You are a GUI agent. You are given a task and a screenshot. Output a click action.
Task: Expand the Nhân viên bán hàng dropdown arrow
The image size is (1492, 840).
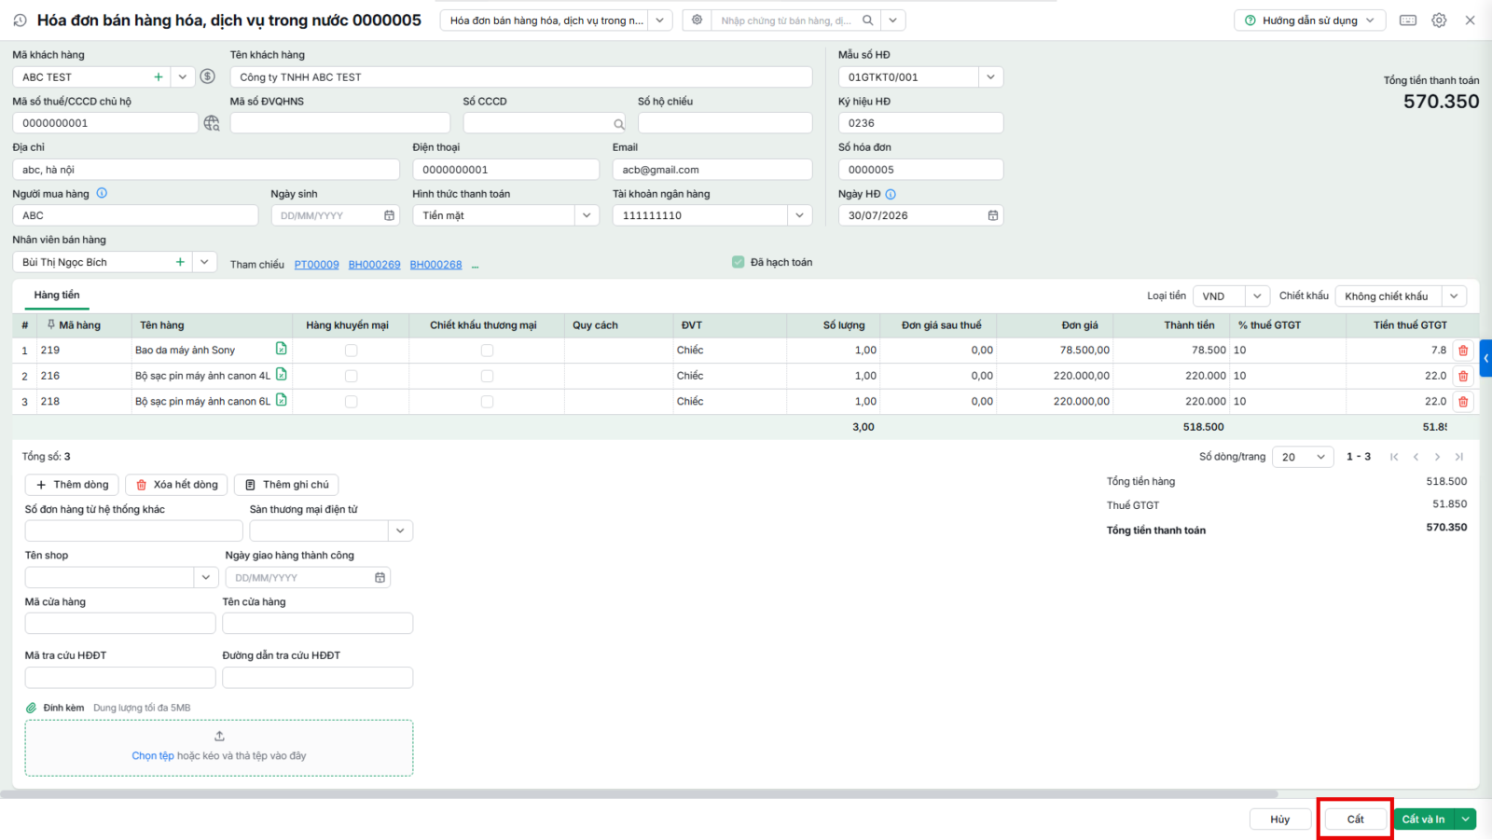[x=204, y=262]
